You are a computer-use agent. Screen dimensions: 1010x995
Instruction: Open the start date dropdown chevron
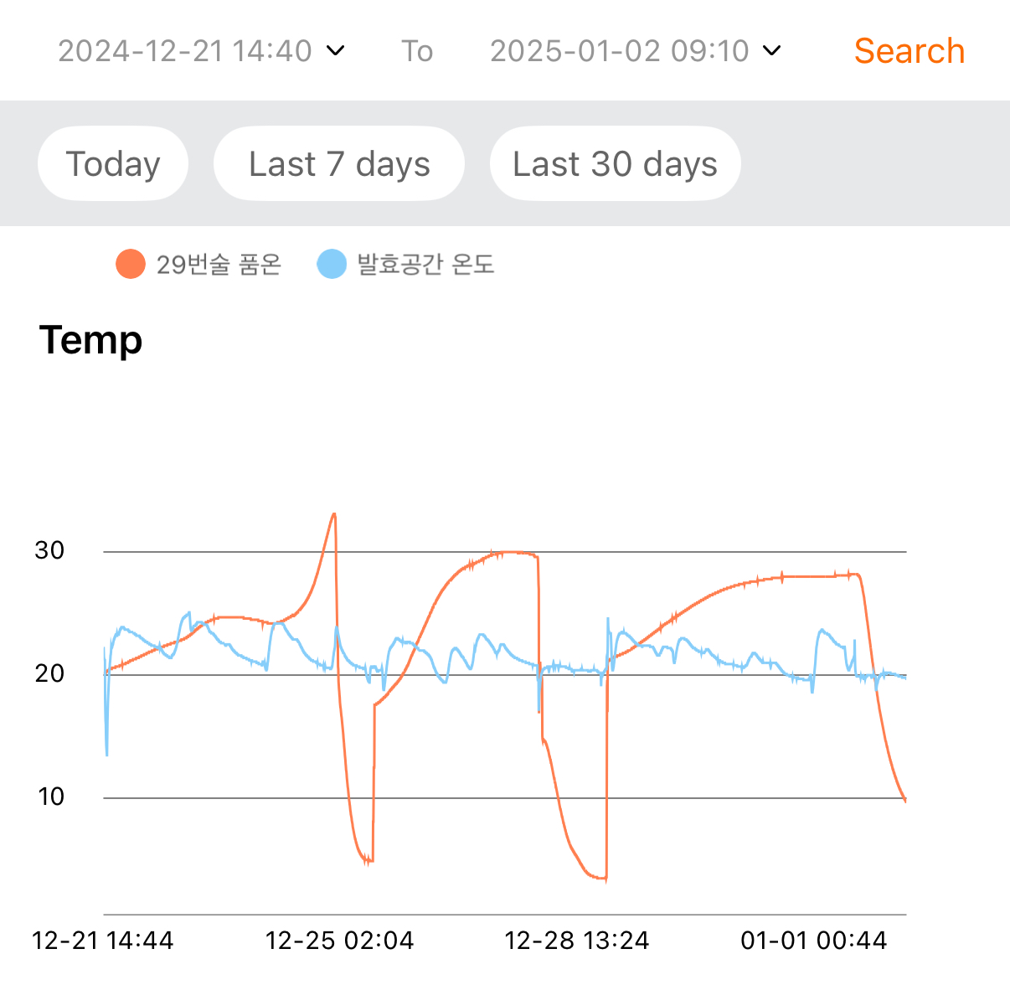coord(335,51)
